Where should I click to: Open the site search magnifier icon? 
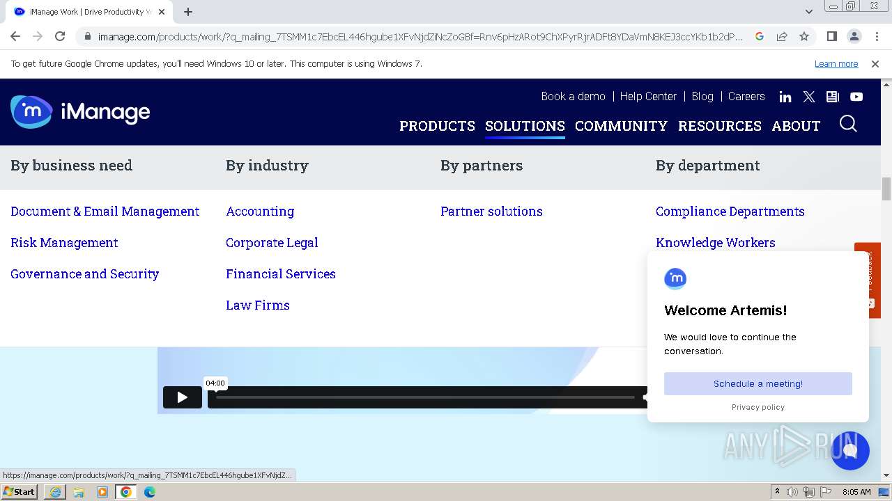[848, 124]
